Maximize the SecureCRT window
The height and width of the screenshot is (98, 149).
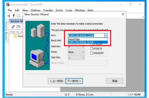click(131, 4)
